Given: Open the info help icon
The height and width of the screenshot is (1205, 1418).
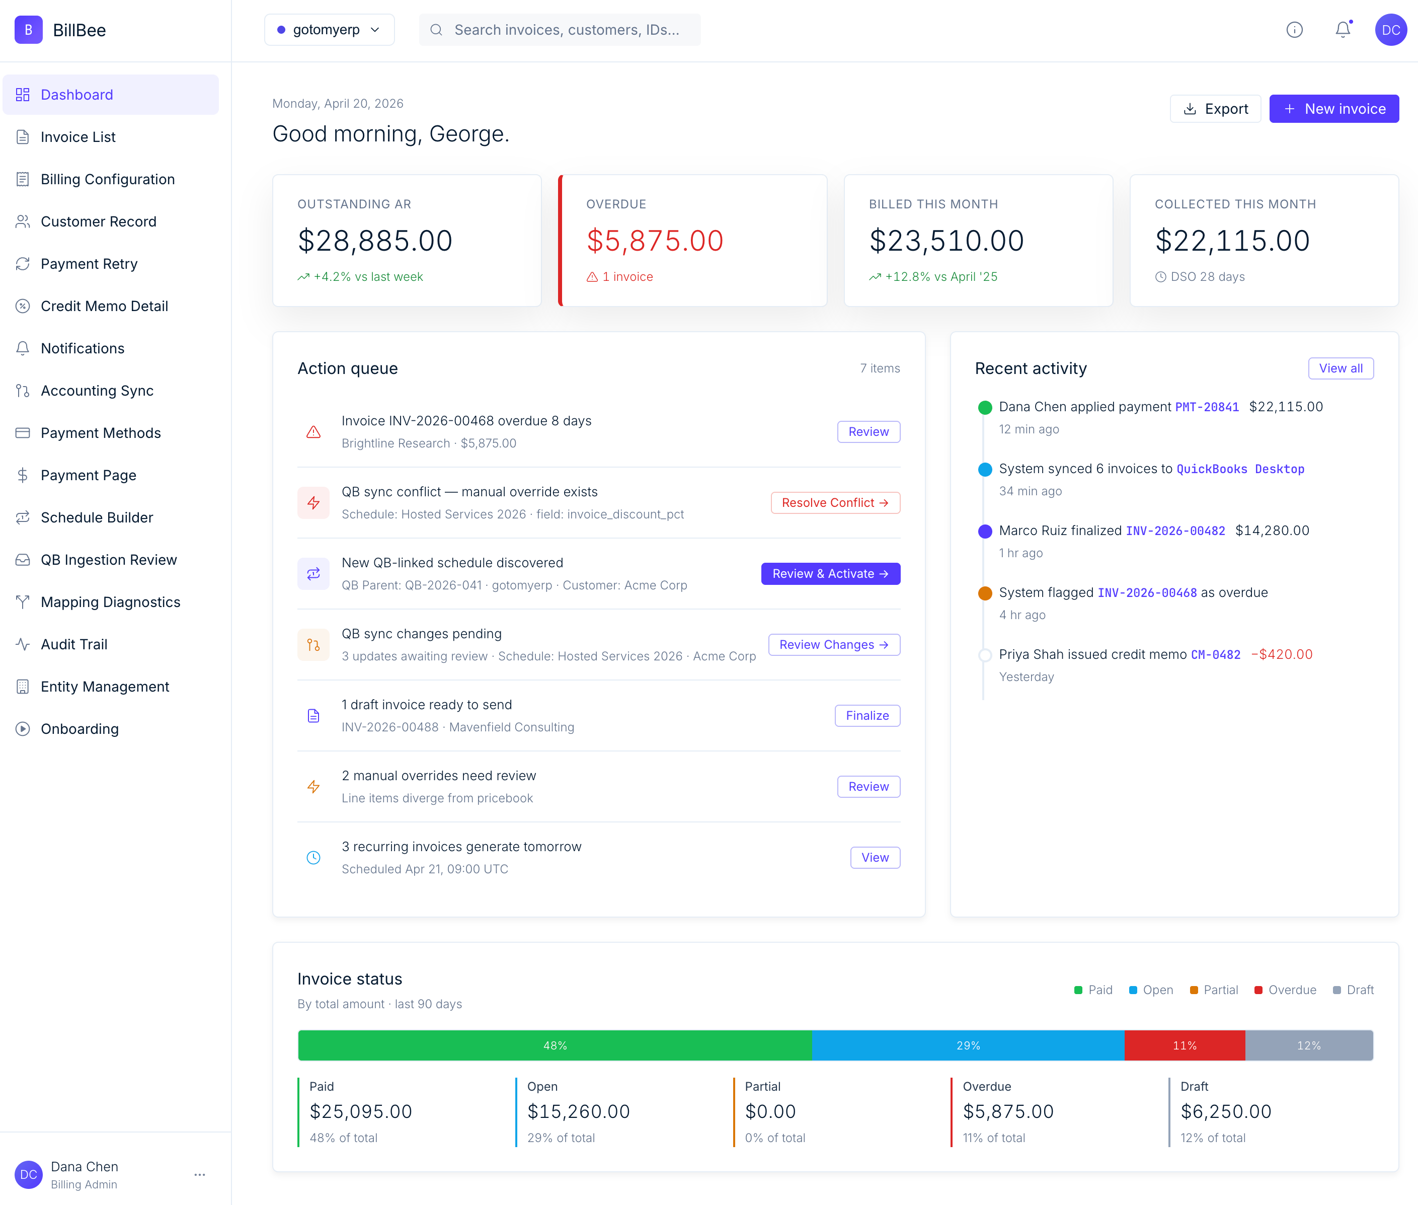Looking at the screenshot, I should tap(1294, 30).
